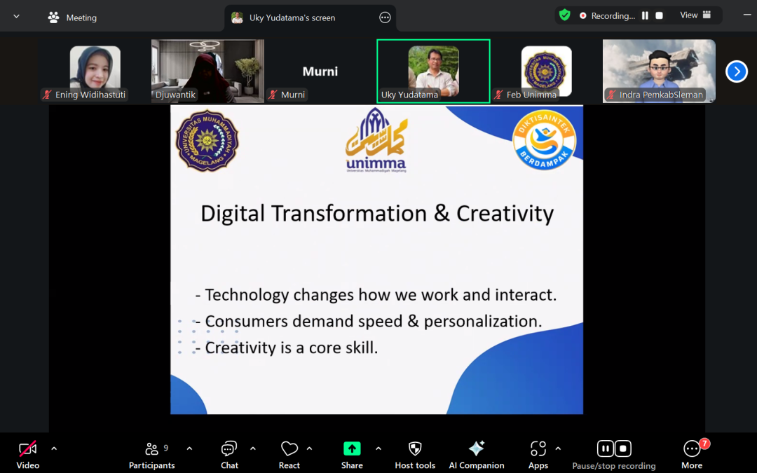The width and height of the screenshot is (757, 473).
Task: Open the More menu with 7 notifications
Action: (692, 455)
